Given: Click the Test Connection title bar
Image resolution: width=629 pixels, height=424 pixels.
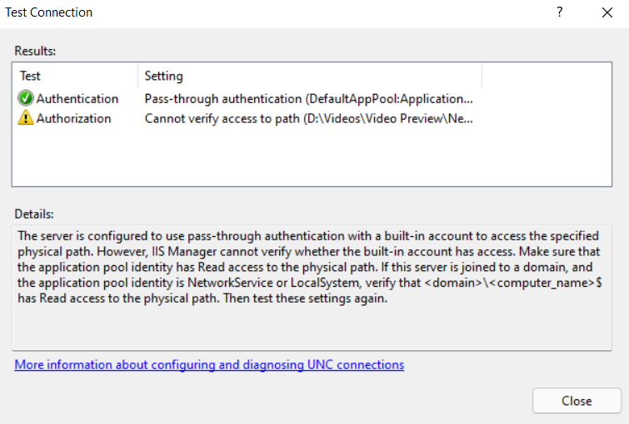Looking at the screenshot, I should [250, 12].
